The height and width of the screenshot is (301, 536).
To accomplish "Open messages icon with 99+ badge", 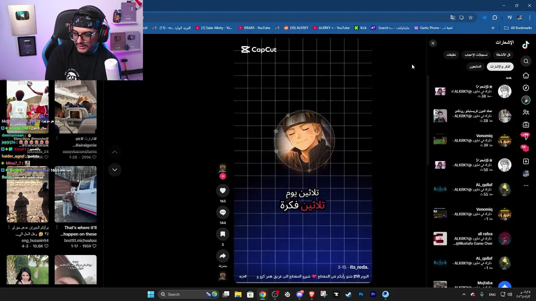I will [525, 136].
